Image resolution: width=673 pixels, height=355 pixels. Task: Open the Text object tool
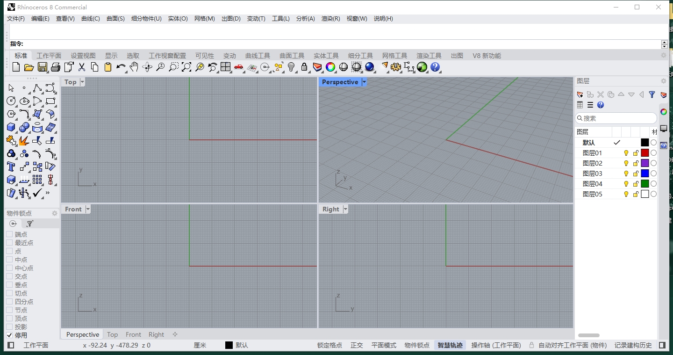(10, 167)
